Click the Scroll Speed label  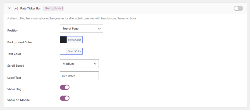click(x=16, y=66)
